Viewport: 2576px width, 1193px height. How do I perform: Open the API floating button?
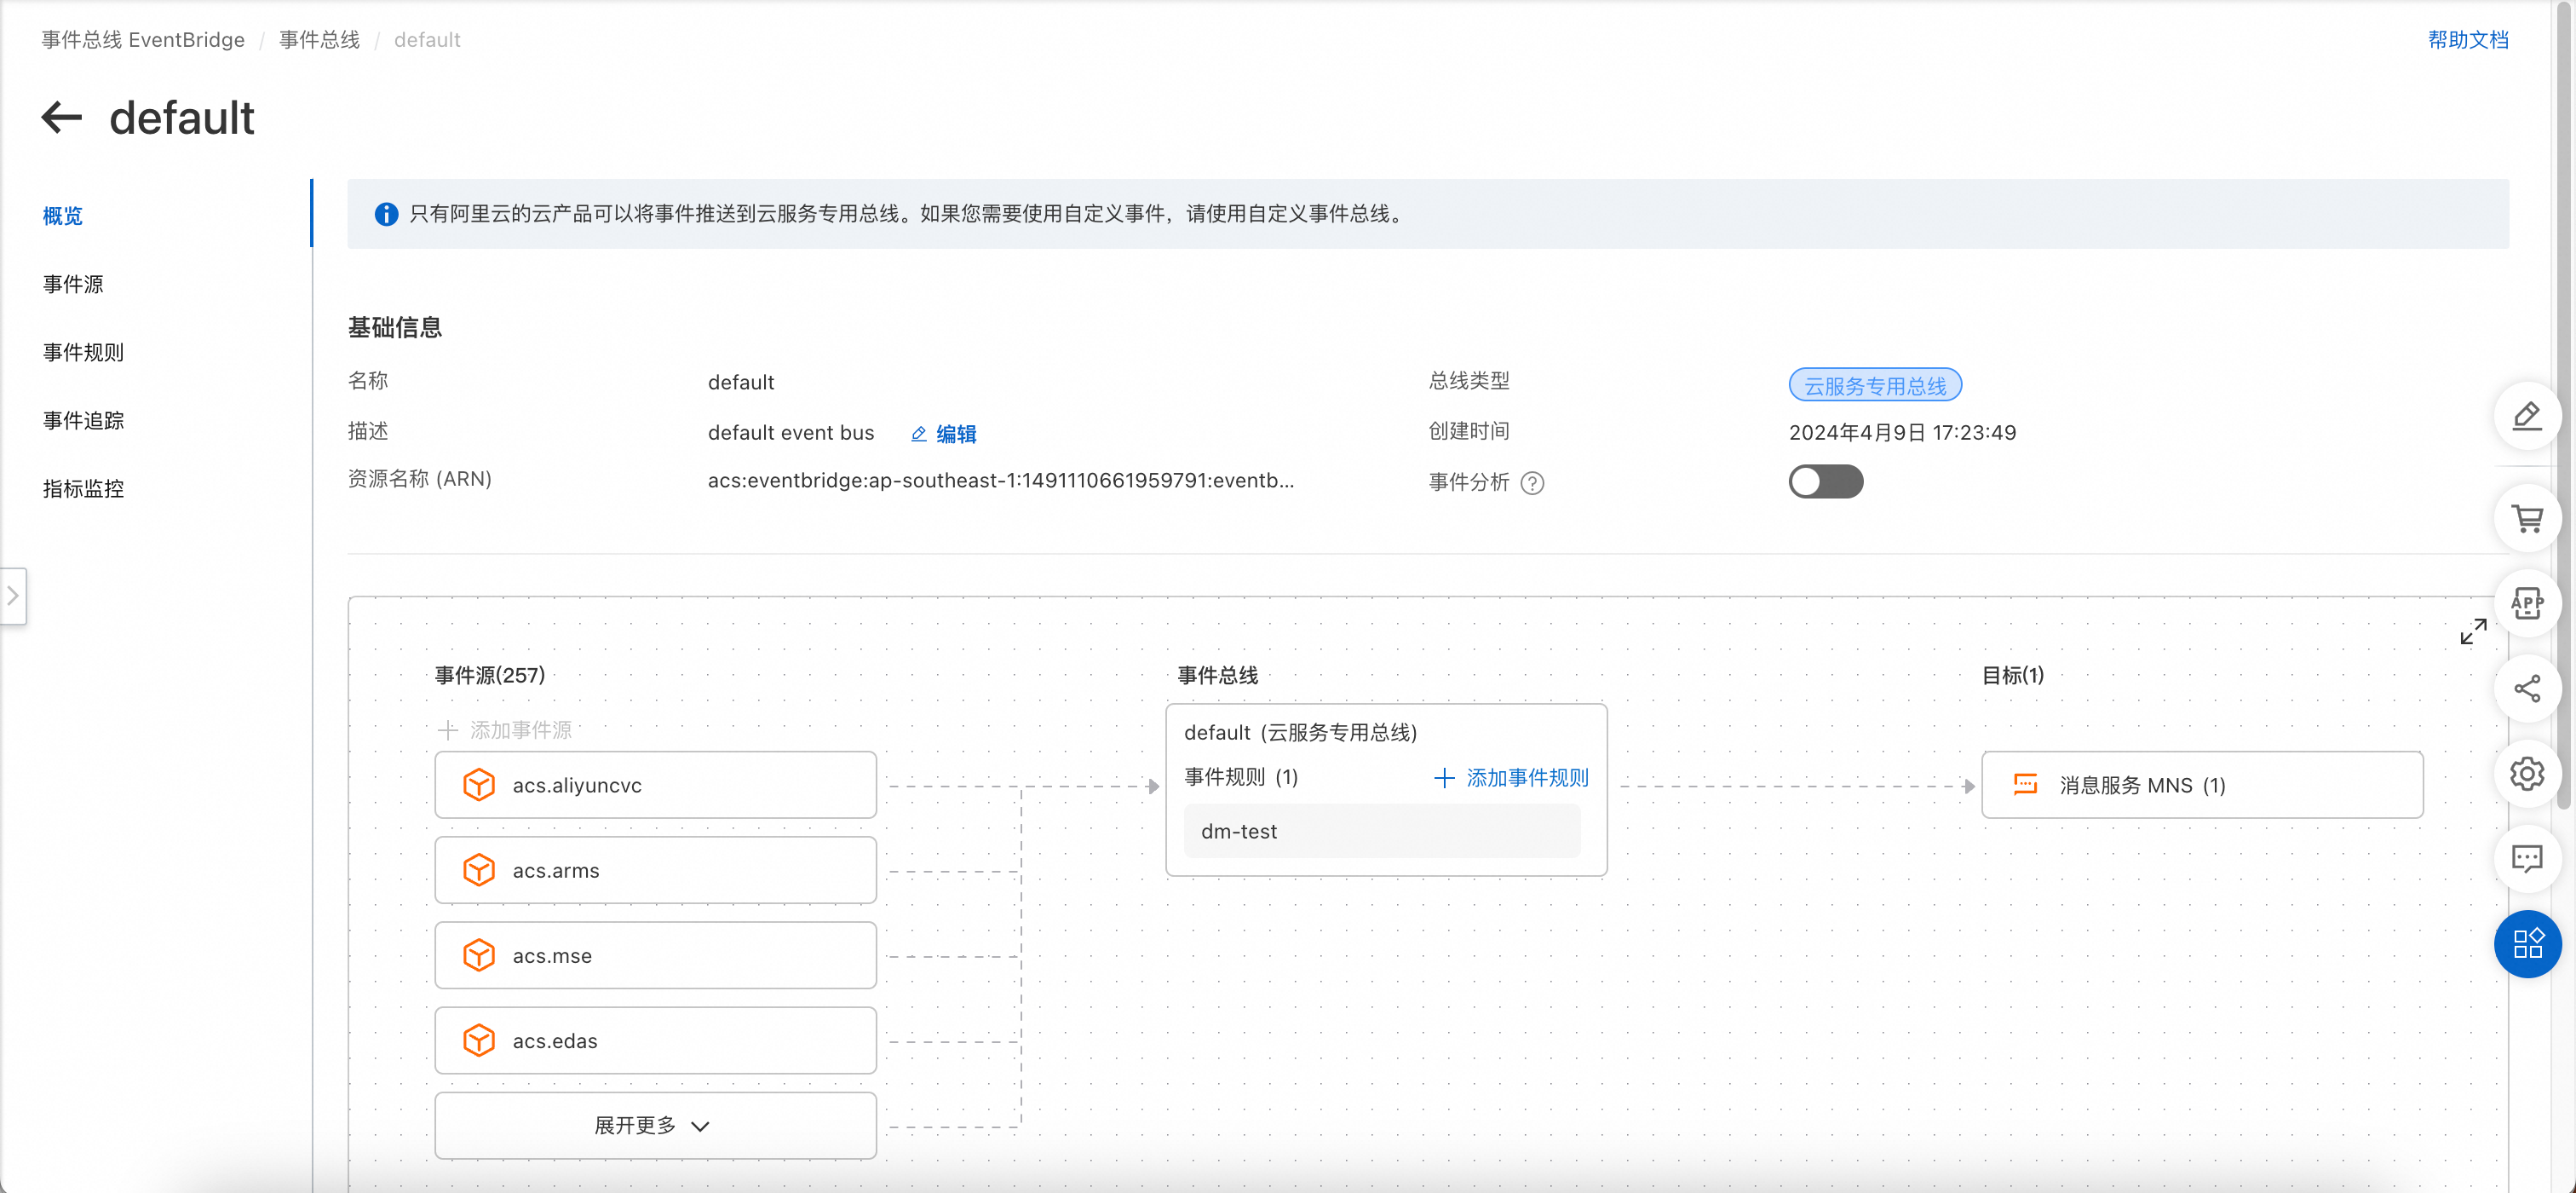(2527, 603)
